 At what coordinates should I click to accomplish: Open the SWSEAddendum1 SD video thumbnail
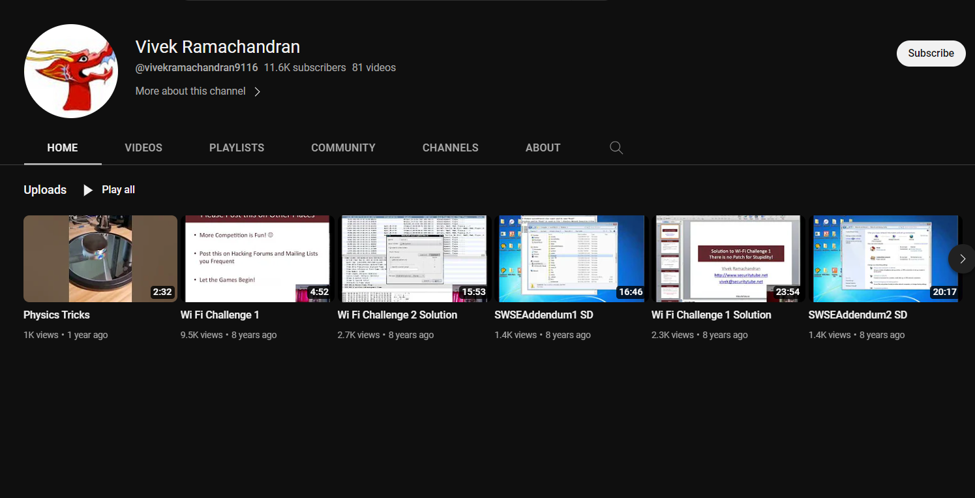coord(571,258)
